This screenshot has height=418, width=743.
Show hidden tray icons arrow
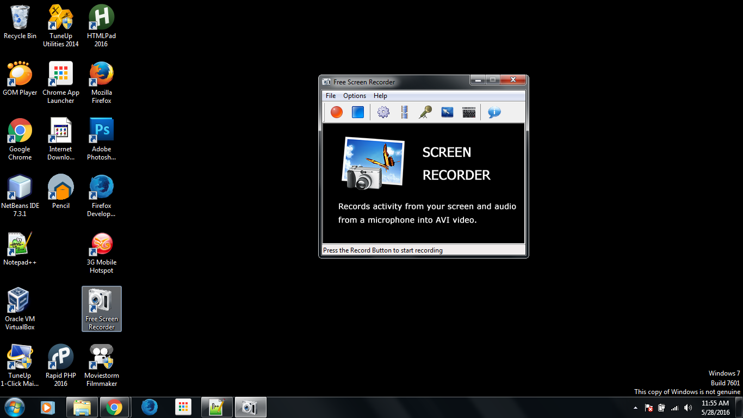[x=635, y=408]
